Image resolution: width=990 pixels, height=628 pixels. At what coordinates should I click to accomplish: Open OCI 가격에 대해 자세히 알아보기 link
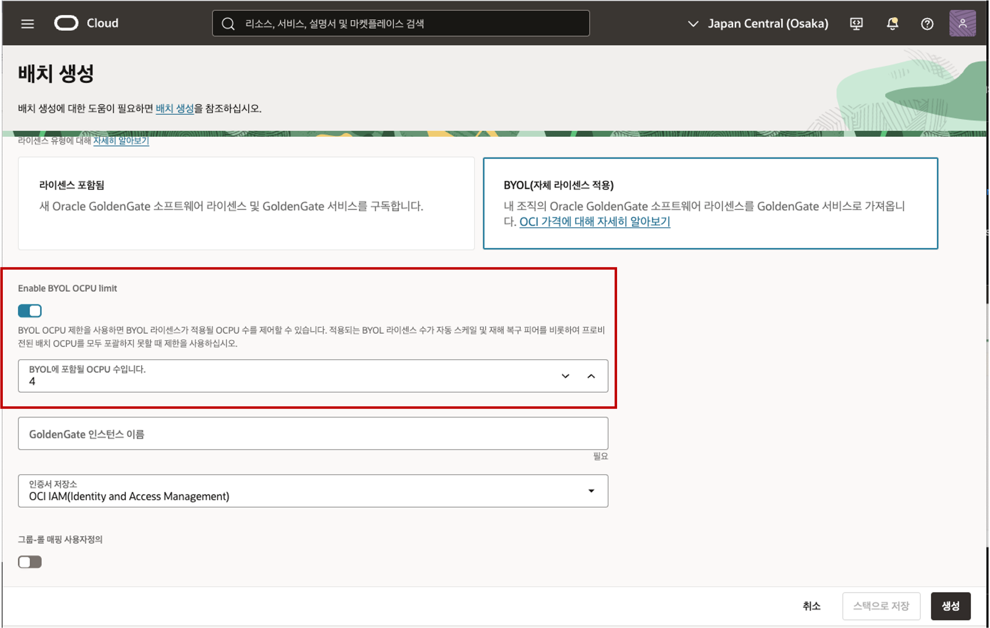pos(595,222)
